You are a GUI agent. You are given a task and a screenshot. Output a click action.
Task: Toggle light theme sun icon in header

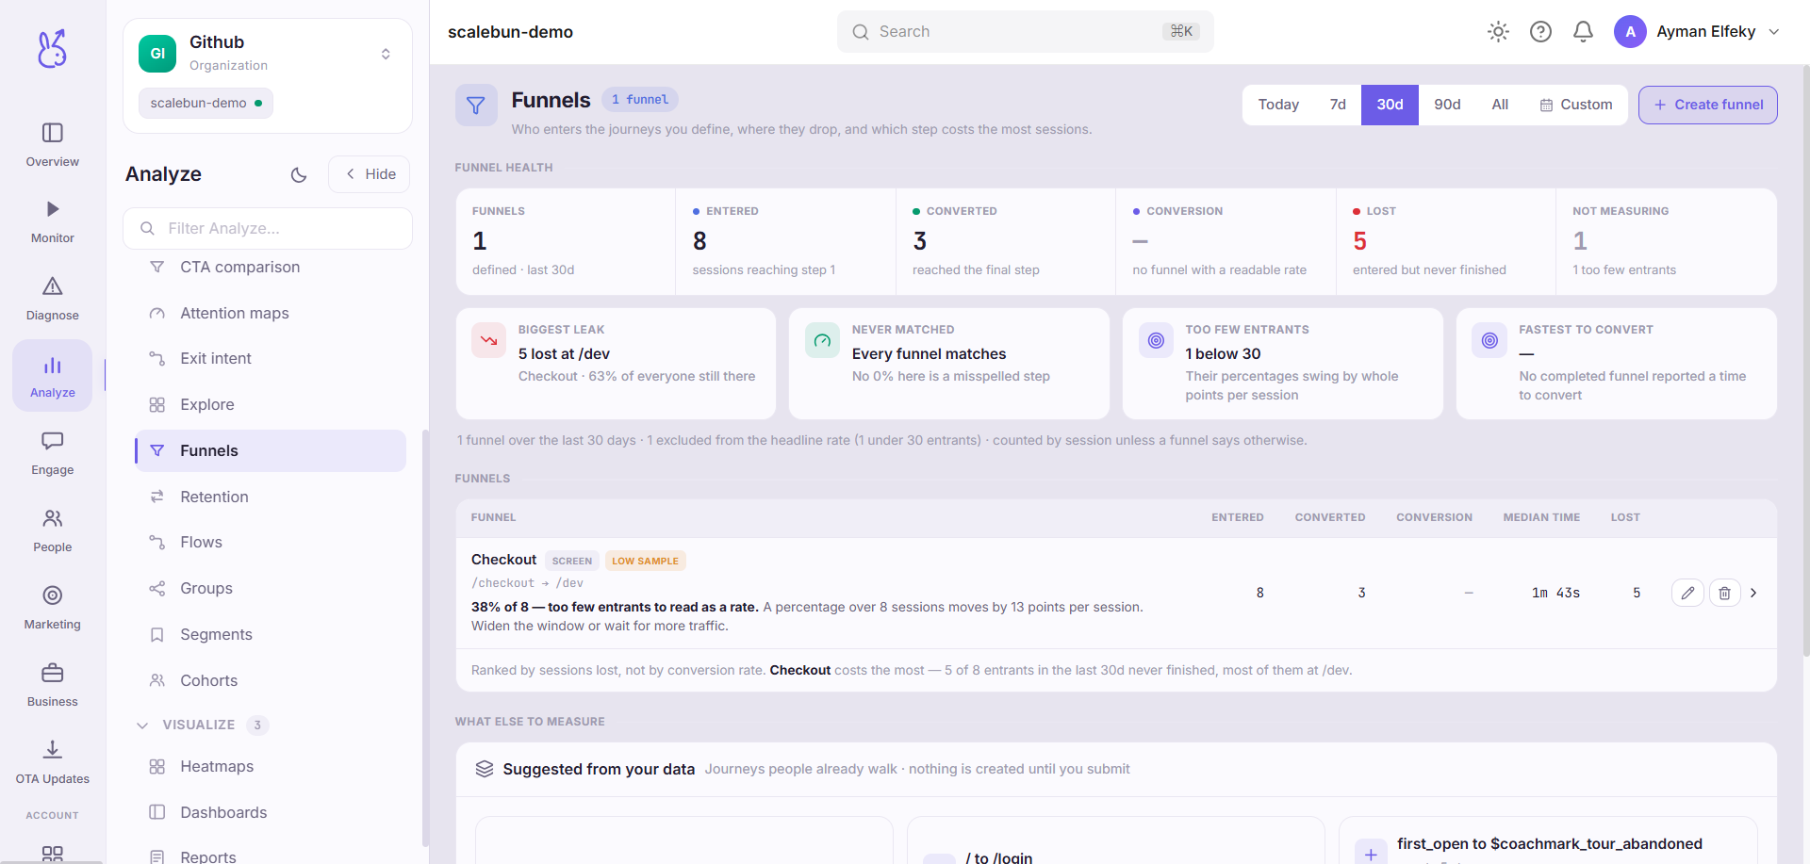(x=1498, y=32)
